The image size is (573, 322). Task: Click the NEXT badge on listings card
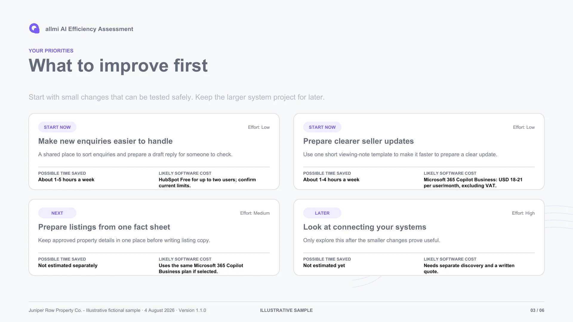tap(57, 213)
